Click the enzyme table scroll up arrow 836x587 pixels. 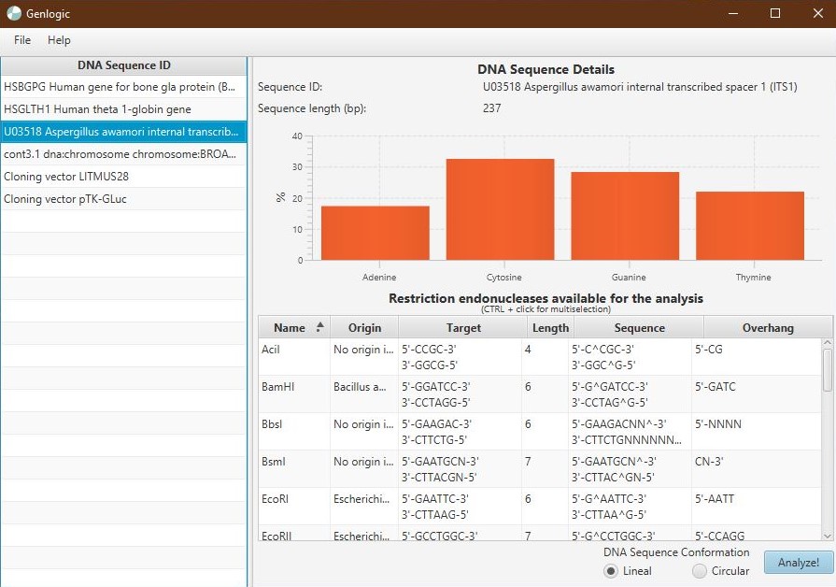click(x=827, y=343)
